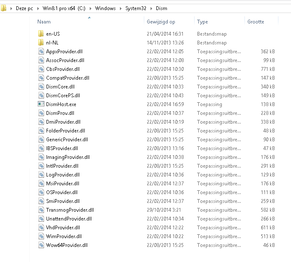Click the SmiProvider.dll file icon

click(41, 201)
